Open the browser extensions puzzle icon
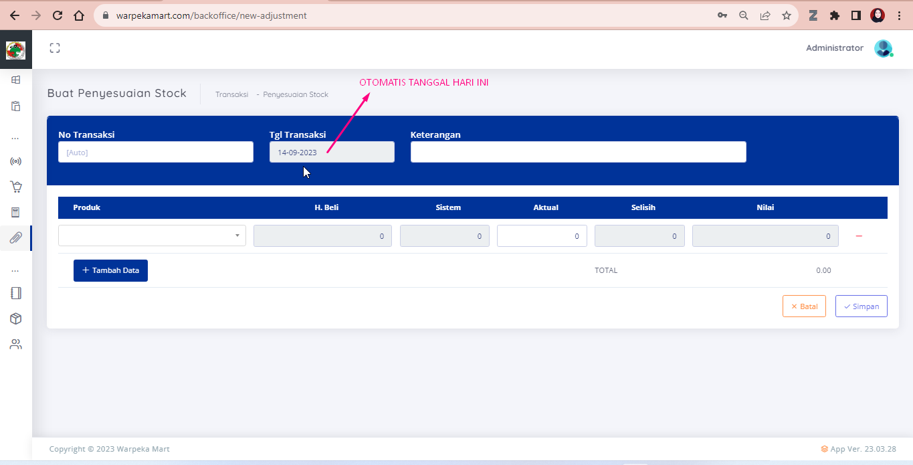Image resolution: width=913 pixels, height=465 pixels. point(835,15)
